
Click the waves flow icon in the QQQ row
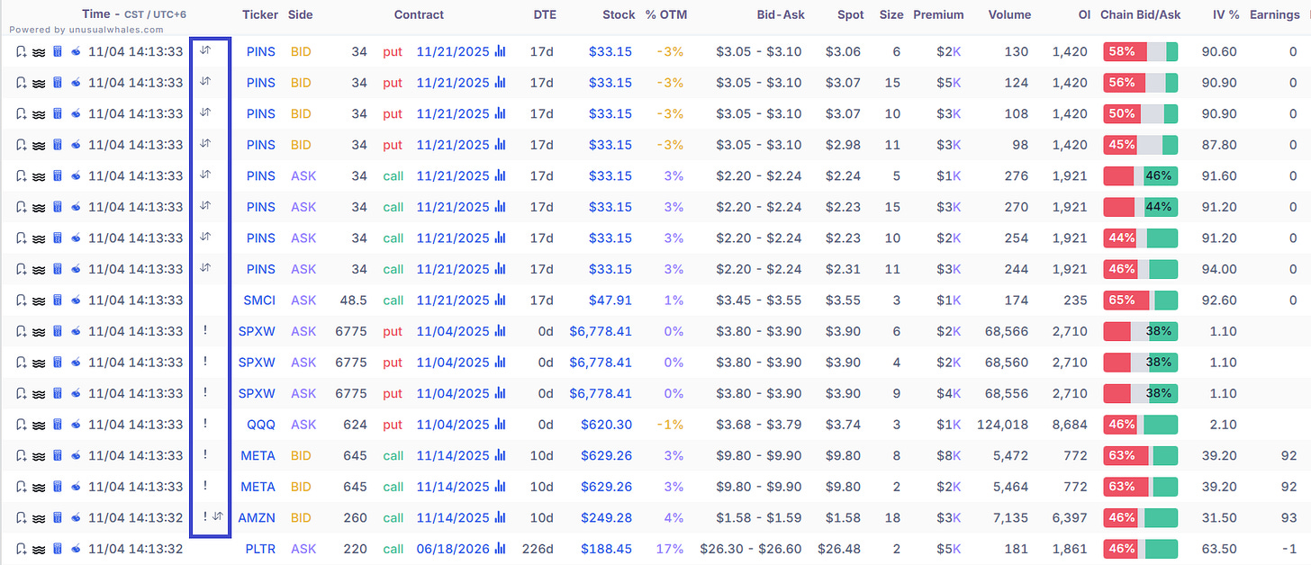[x=40, y=425]
